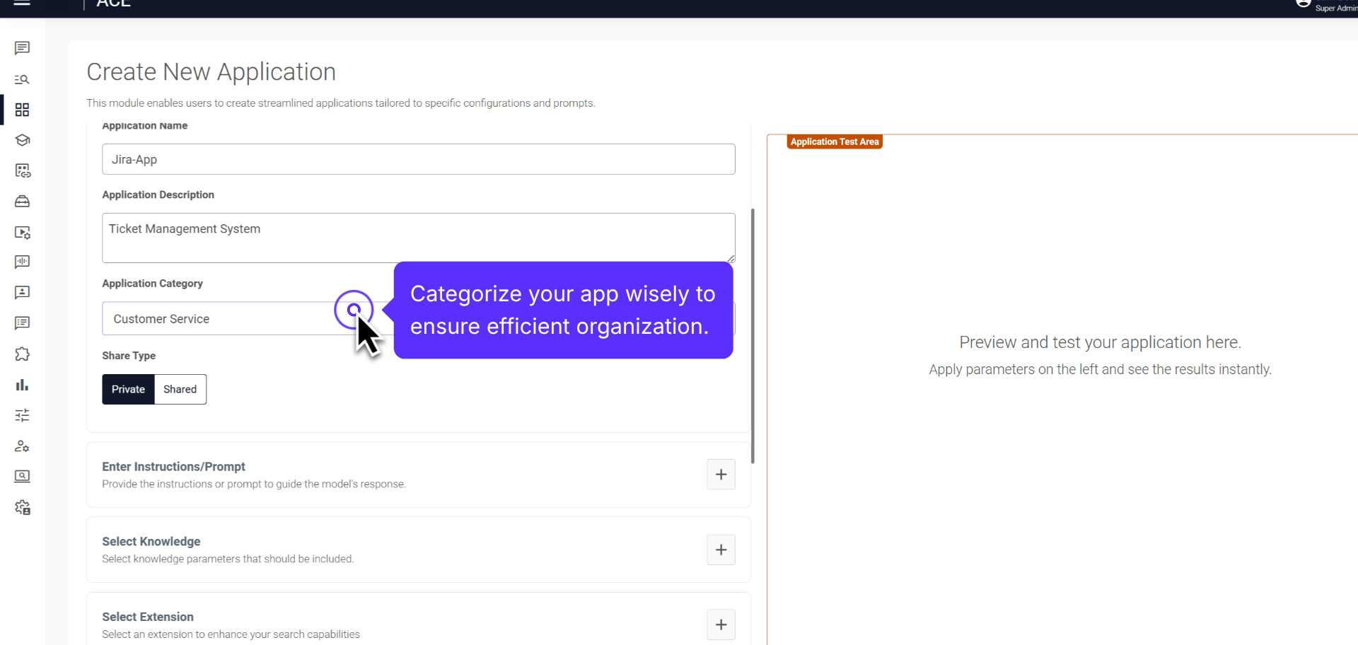Select the video configuration sidebar icon
This screenshot has height=645, width=1358.
[22, 233]
